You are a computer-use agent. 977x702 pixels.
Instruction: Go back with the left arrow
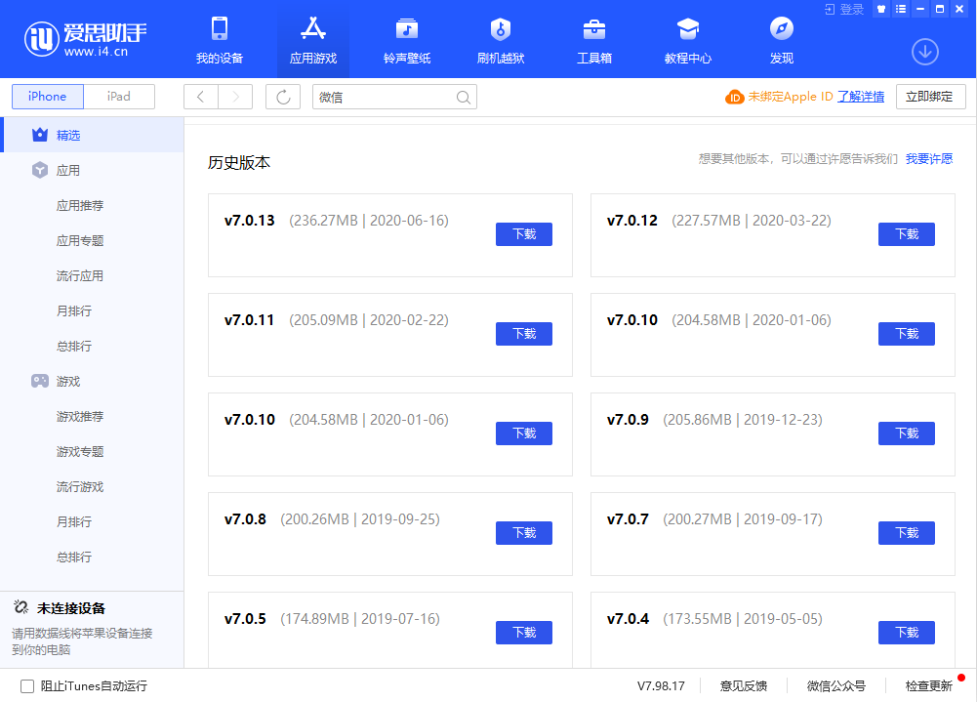pos(201,97)
